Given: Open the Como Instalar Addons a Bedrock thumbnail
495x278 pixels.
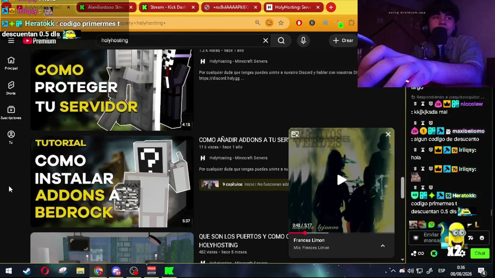Looking at the screenshot, I should coord(112,181).
